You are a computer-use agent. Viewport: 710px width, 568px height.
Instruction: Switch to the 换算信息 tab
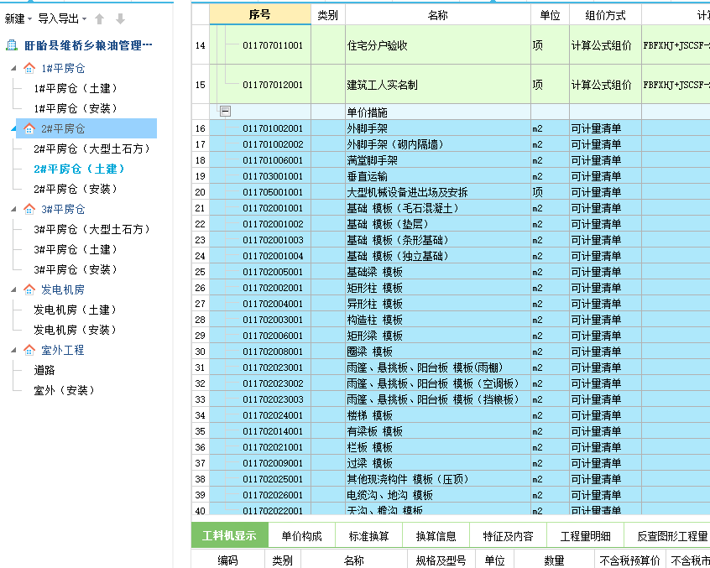point(436,536)
